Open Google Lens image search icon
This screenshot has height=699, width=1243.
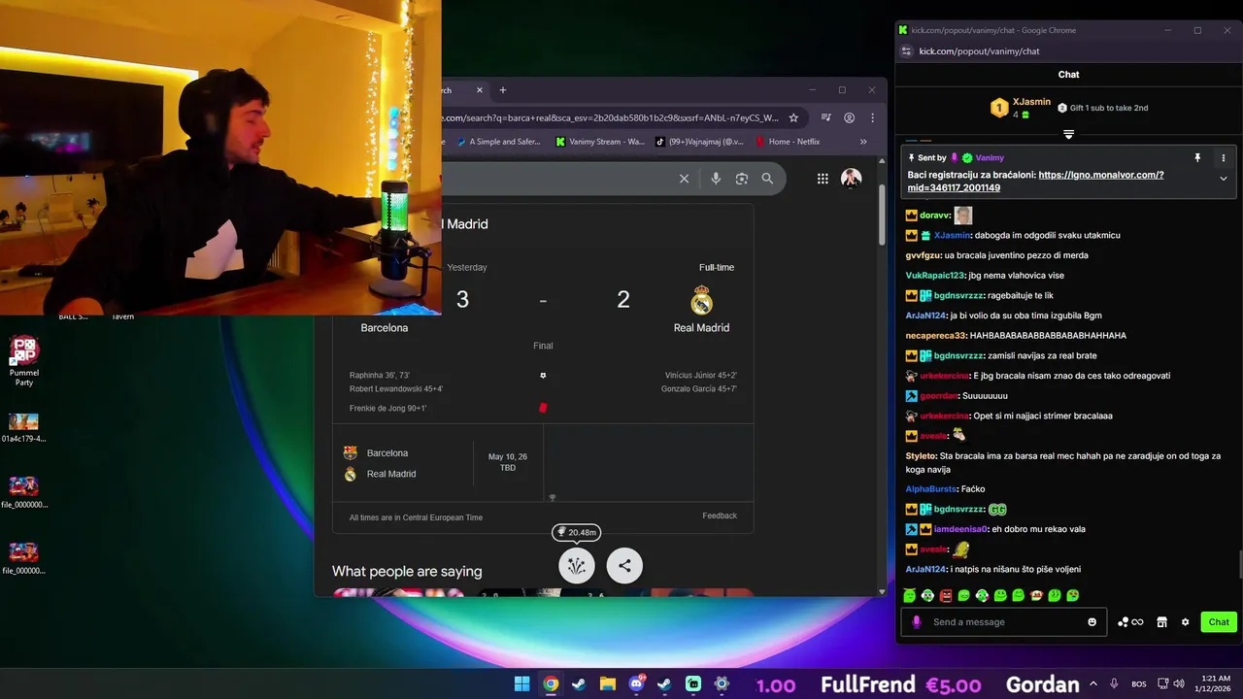tap(742, 179)
